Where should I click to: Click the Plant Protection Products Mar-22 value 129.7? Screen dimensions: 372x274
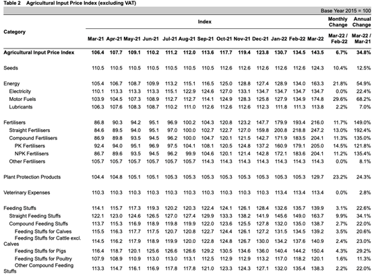pos(317,177)
